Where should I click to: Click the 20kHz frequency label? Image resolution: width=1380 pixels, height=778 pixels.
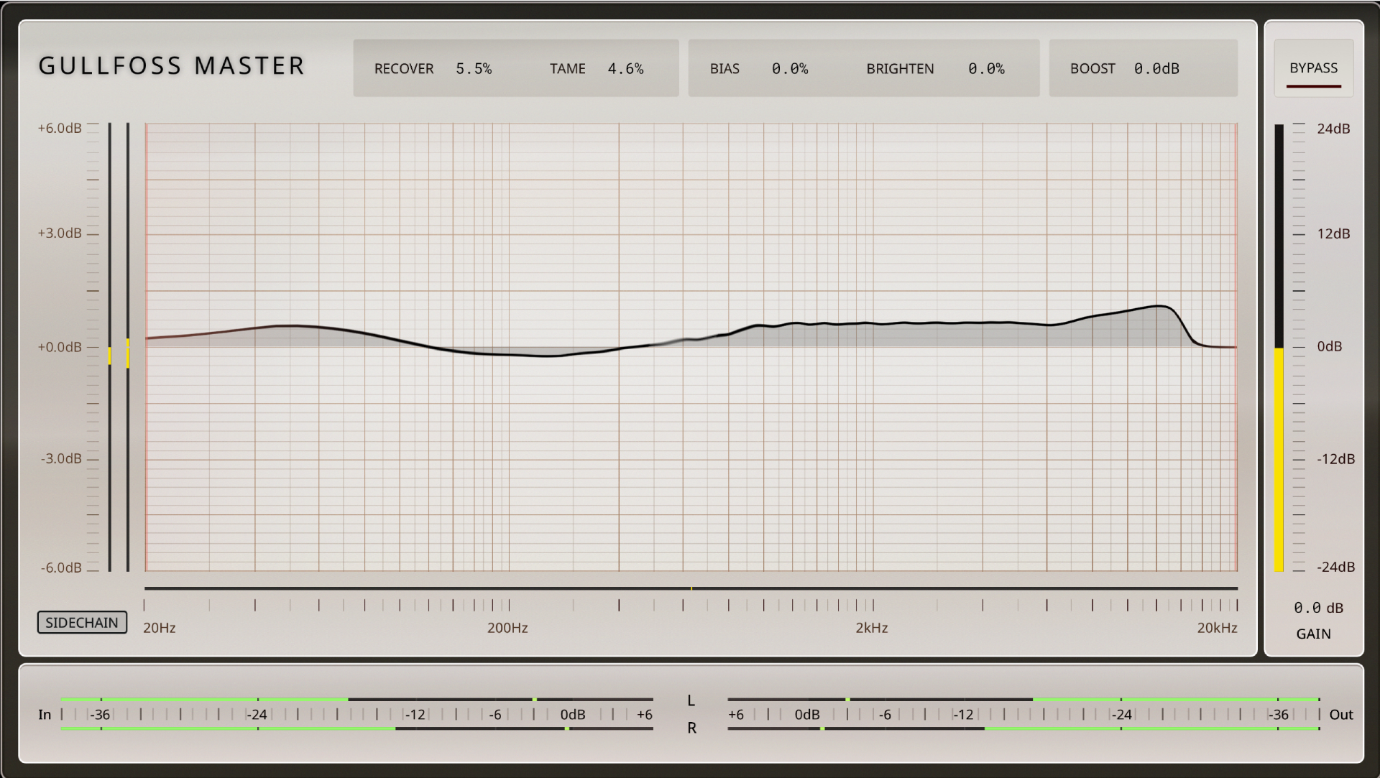[x=1217, y=628]
